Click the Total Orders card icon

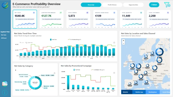click(87, 13)
